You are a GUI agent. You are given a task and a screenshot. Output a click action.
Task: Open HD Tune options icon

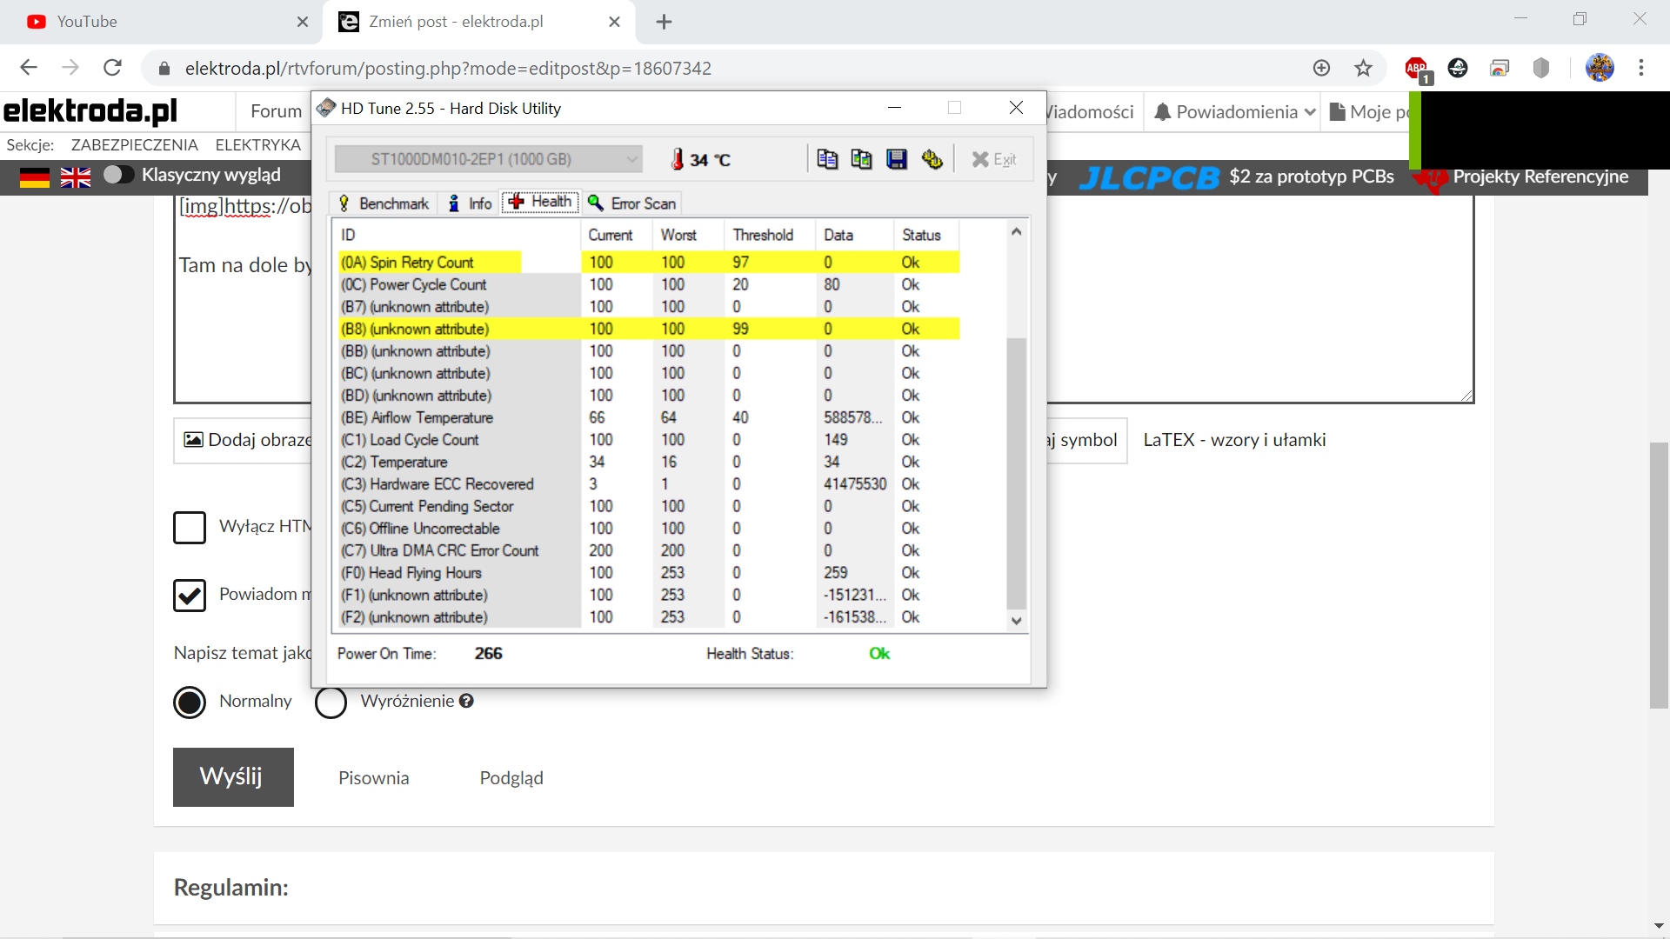932,159
